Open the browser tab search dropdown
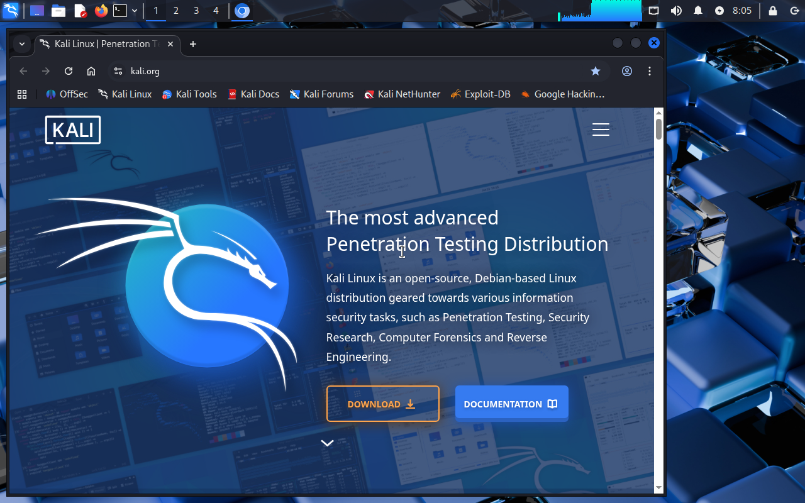 point(22,44)
